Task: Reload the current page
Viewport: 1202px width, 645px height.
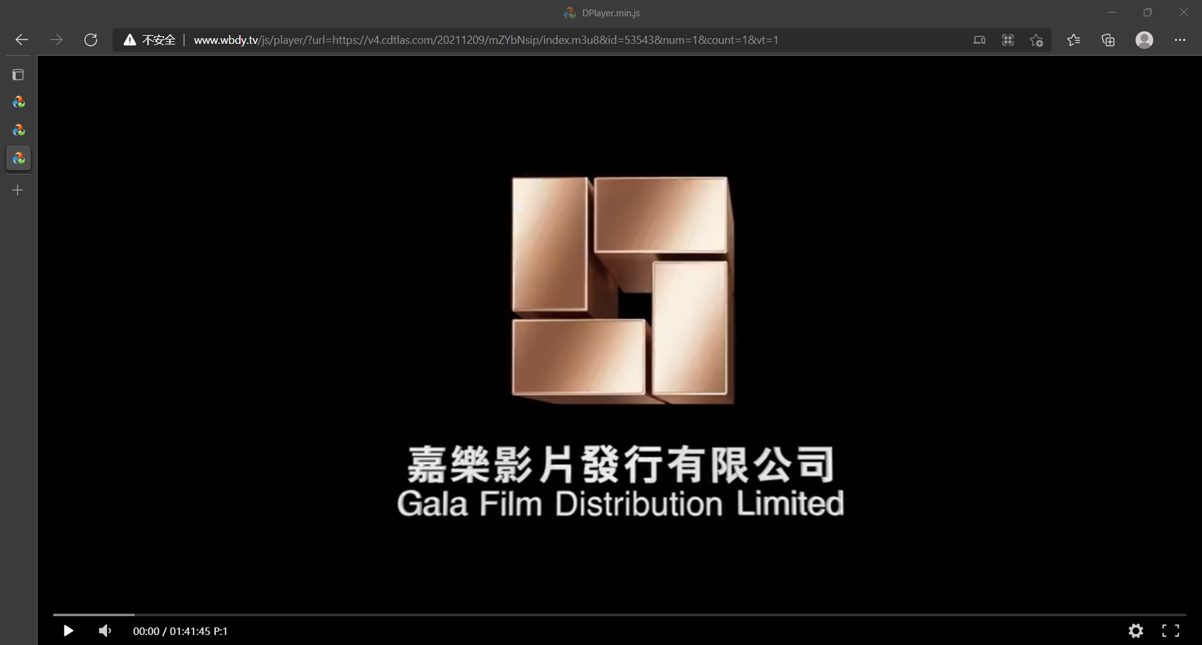Action: [91, 40]
